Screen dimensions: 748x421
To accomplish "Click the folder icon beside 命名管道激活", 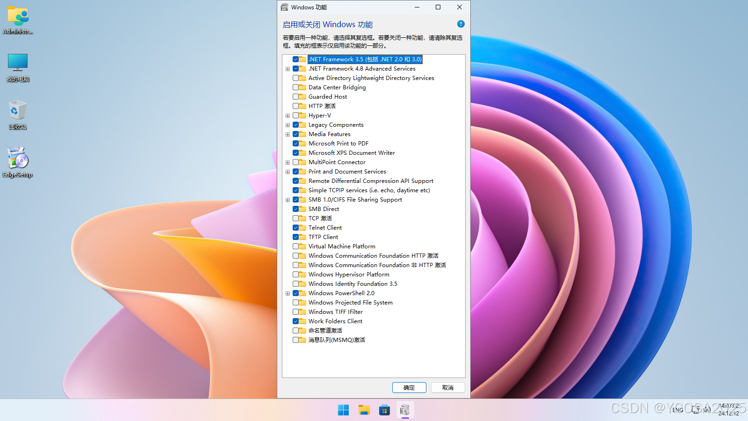I will pyautogui.click(x=303, y=331).
